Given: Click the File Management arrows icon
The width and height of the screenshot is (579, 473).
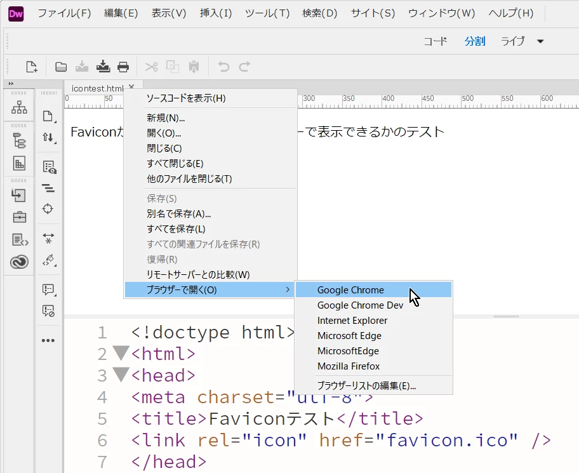Looking at the screenshot, I should tap(48, 138).
